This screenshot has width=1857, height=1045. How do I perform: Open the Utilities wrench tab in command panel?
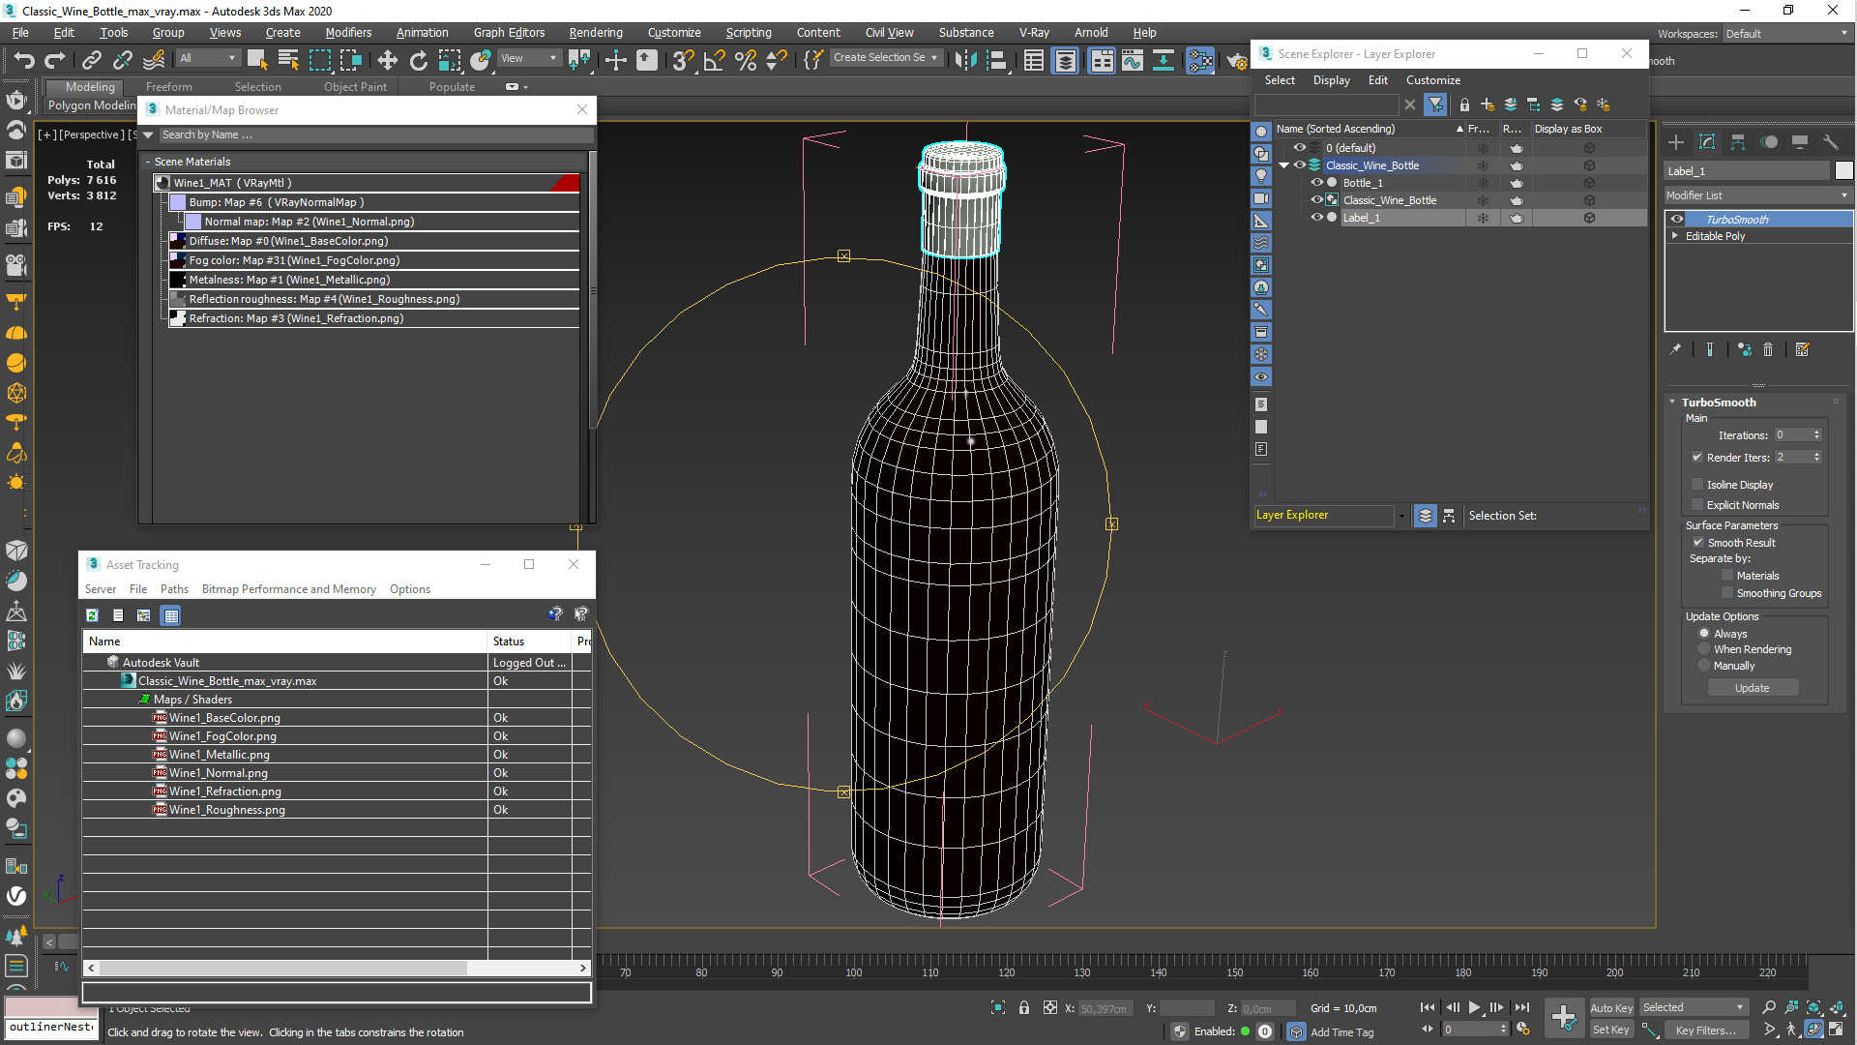coord(1831,142)
